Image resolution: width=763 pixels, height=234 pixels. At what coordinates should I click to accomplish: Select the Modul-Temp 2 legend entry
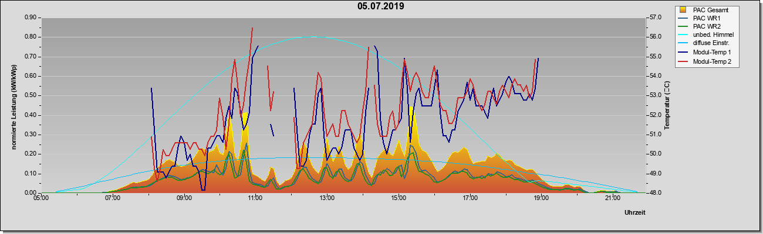(710, 61)
